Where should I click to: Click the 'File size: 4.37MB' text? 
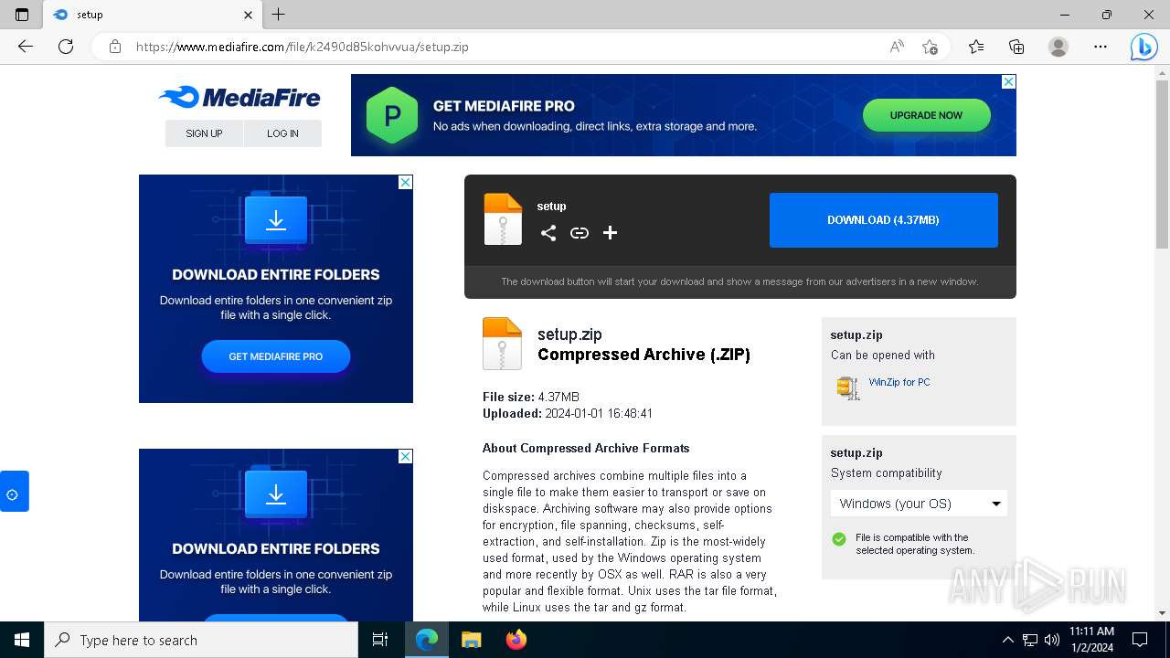[531, 398]
